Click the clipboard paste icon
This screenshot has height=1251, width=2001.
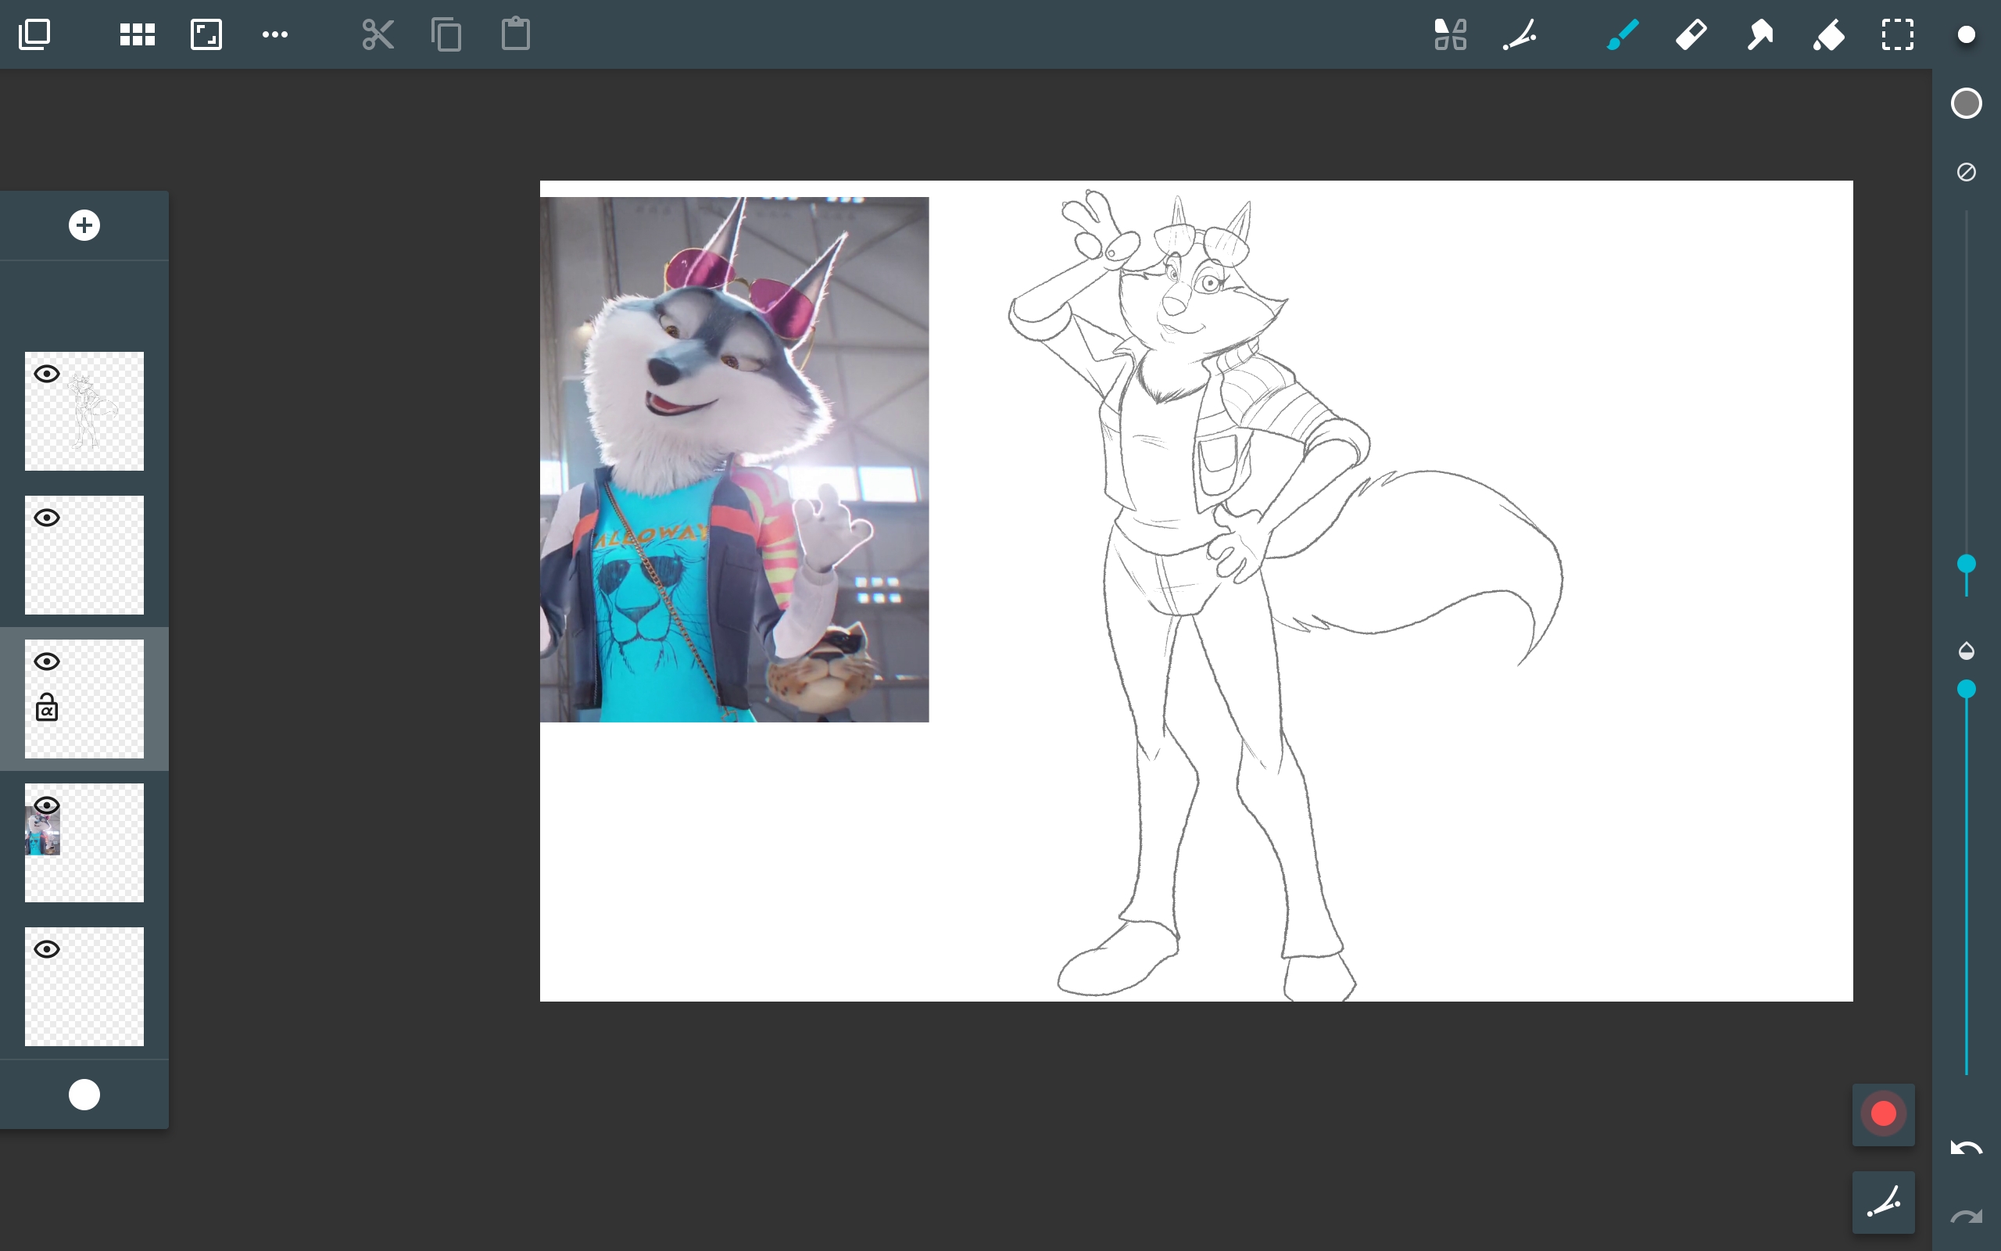coord(515,34)
